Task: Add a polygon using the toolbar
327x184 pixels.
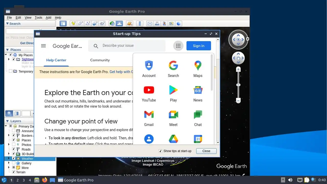Action: tap(81, 24)
